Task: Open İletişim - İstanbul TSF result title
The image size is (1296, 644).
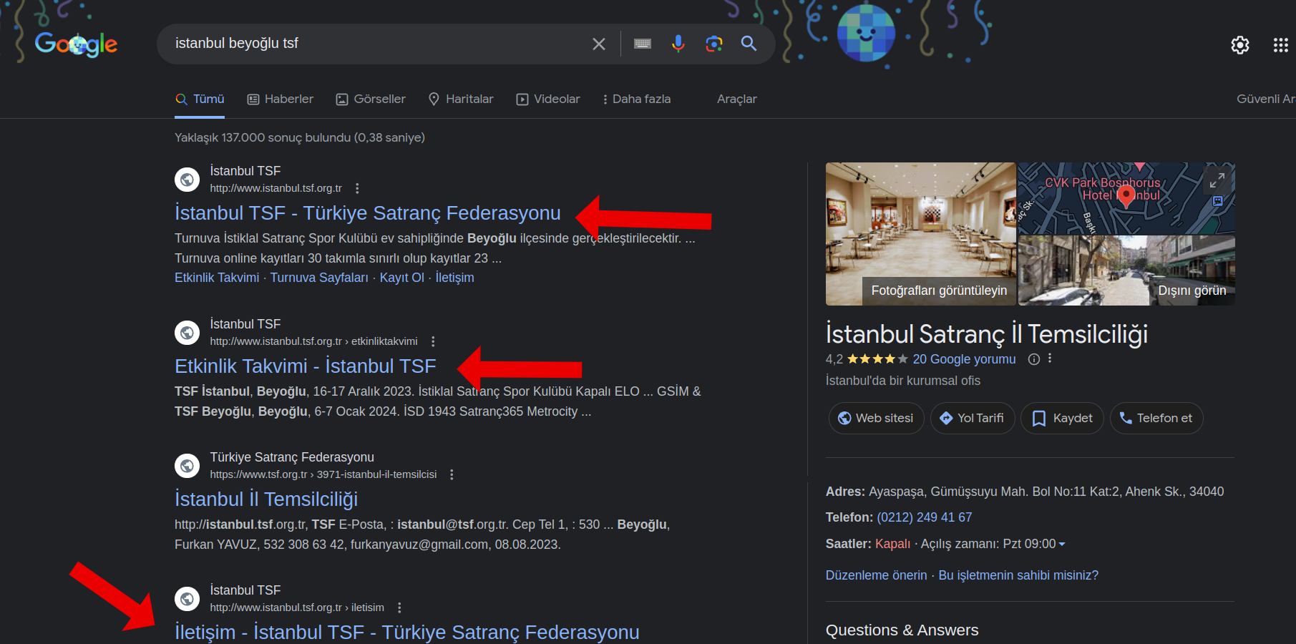Action: tap(407, 632)
